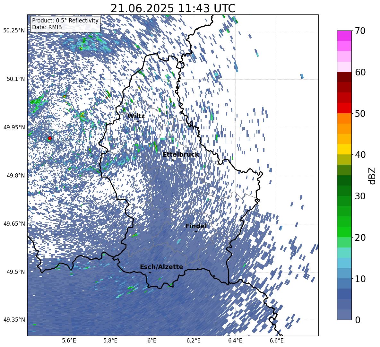Click the Esch/Alzette city label

click(x=161, y=267)
